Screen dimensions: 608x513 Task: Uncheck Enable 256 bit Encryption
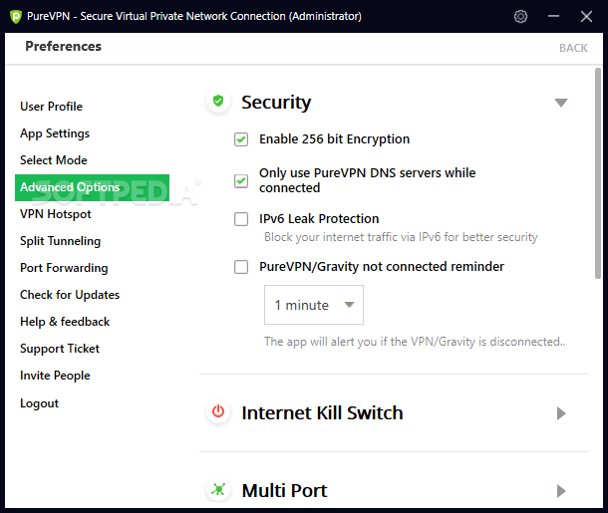[x=241, y=139]
